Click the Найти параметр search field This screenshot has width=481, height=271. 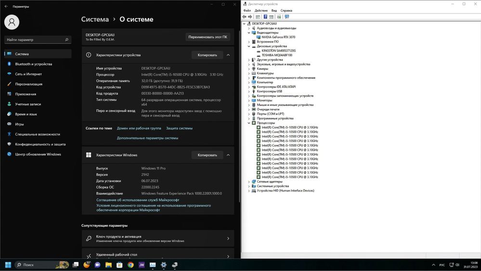click(x=38, y=39)
